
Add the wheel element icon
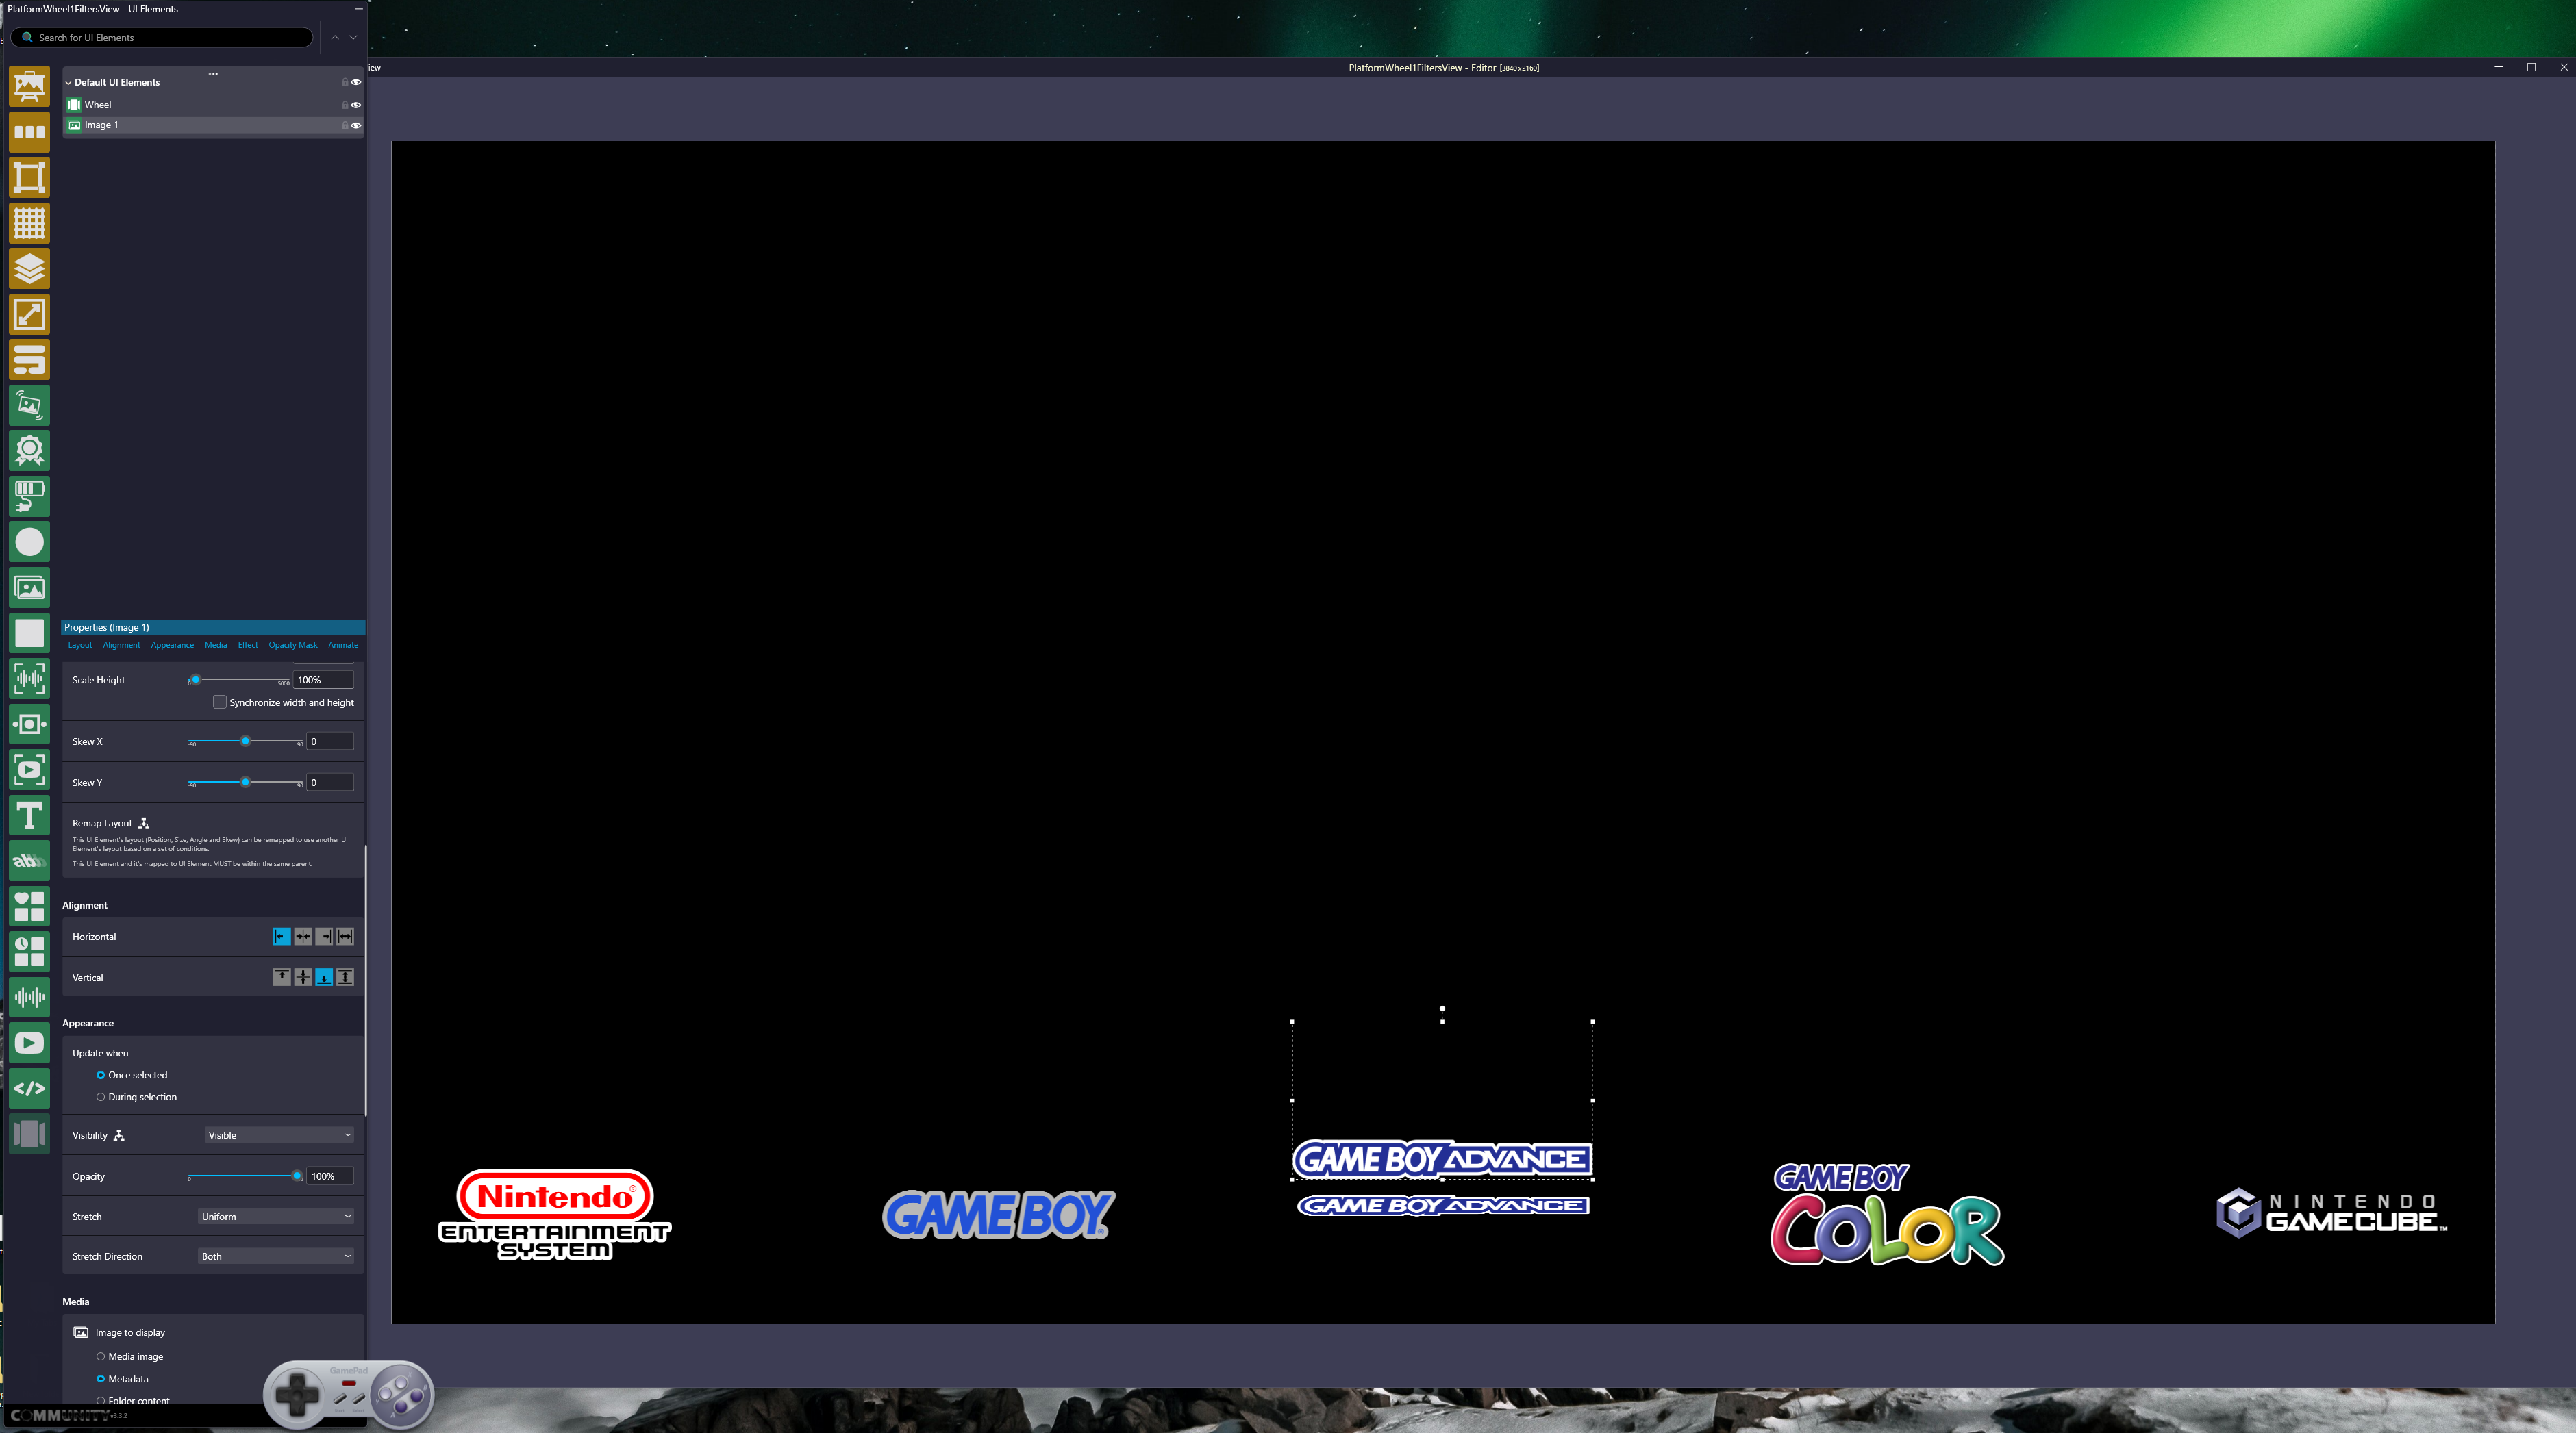tap(29, 1134)
